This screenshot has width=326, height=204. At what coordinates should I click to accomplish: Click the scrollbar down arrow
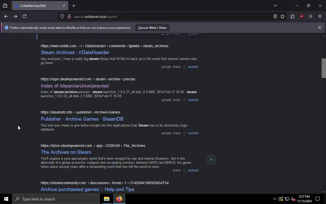click(324, 192)
